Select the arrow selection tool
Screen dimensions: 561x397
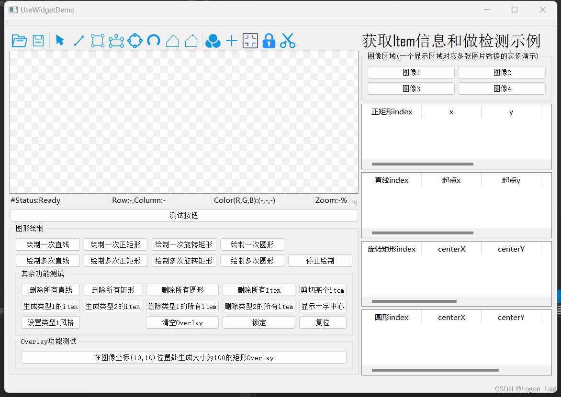coord(60,41)
